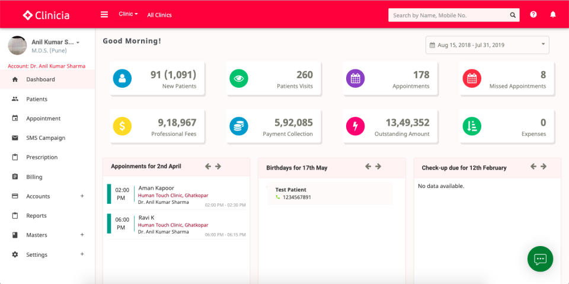Image resolution: width=569 pixels, height=284 pixels.
Task: Click the 8 Missed Appointments value
Action: click(544, 75)
